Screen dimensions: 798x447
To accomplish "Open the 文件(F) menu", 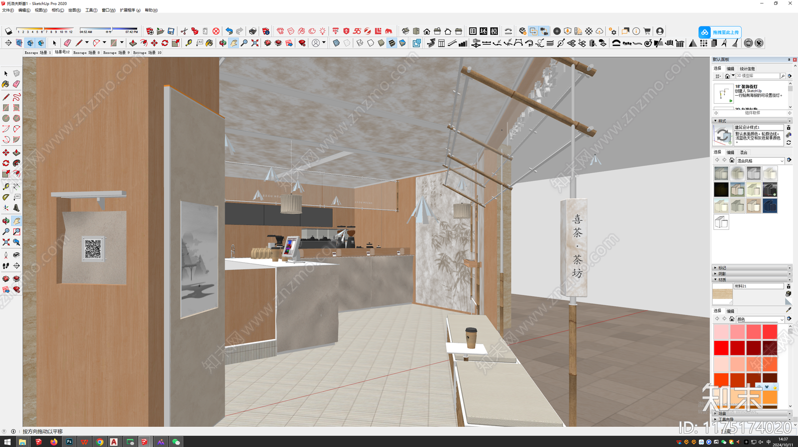I will tap(8, 10).
